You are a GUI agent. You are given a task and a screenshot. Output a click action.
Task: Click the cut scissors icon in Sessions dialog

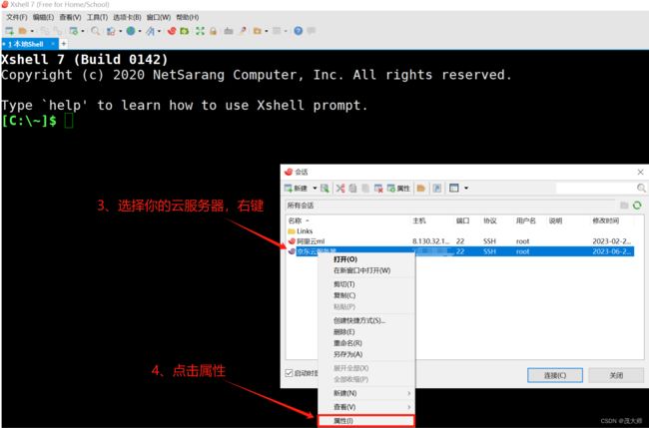click(340, 189)
